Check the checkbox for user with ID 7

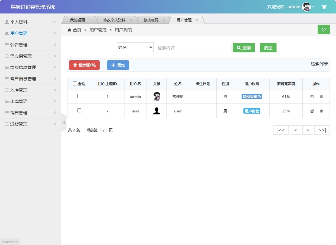click(x=79, y=111)
